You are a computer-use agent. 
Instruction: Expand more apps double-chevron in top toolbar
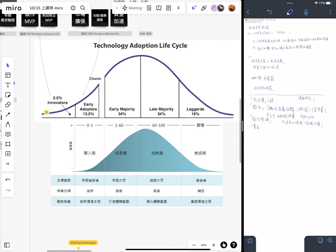(178, 8)
